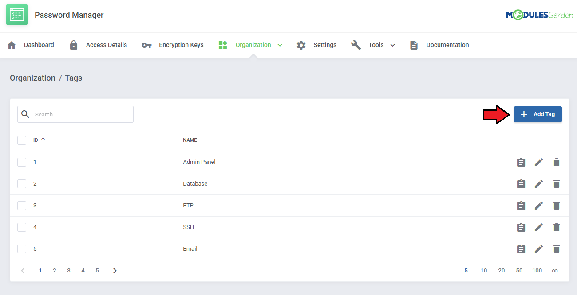The width and height of the screenshot is (577, 295).
Task: Expand the Tools menu chevron
Action: click(392, 45)
